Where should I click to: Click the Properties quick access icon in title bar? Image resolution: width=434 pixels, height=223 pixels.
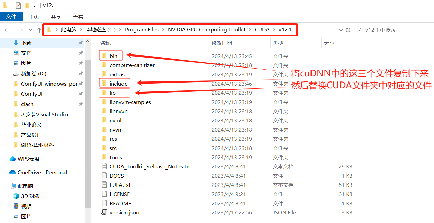[x=18, y=5]
